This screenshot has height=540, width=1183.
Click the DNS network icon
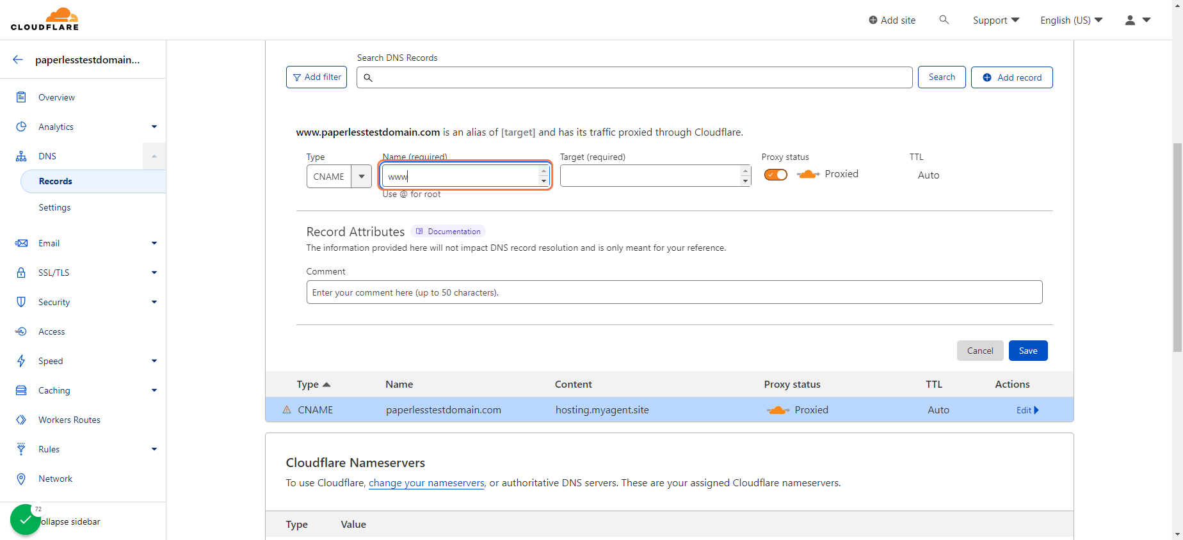point(21,156)
